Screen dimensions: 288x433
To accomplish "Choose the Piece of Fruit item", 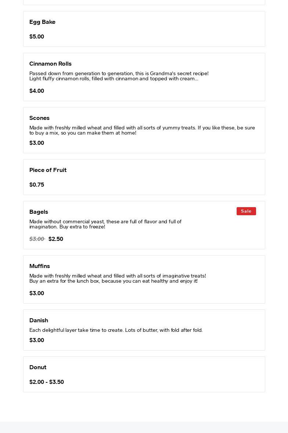I will (x=144, y=177).
